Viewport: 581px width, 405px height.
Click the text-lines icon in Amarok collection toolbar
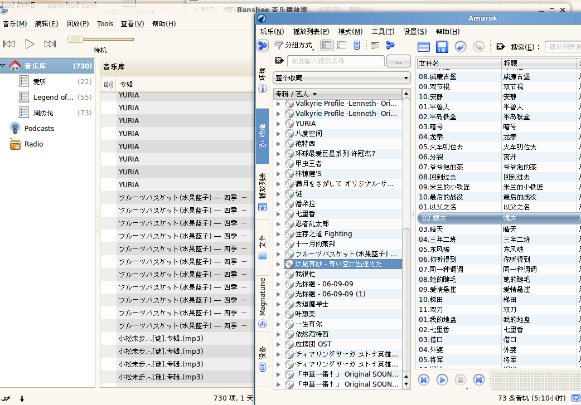[375, 46]
